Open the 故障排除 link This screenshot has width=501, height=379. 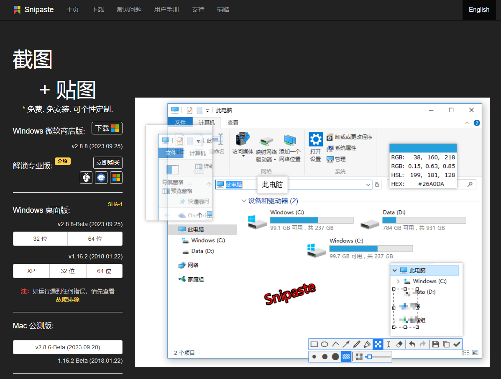pos(68,299)
